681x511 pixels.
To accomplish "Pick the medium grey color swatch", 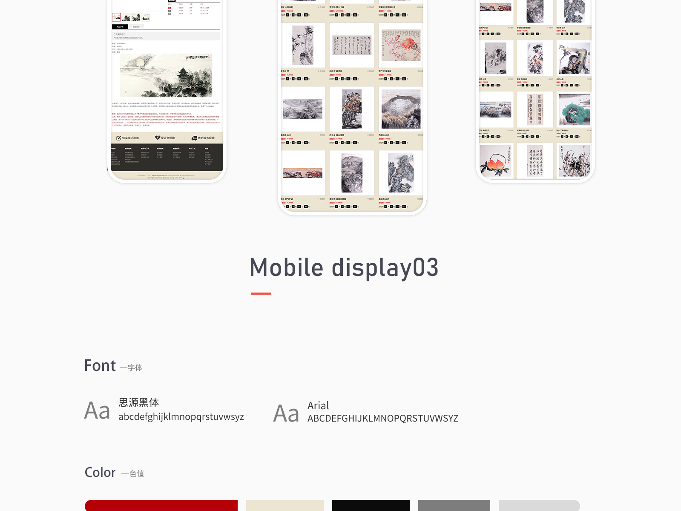I will point(454,505).
